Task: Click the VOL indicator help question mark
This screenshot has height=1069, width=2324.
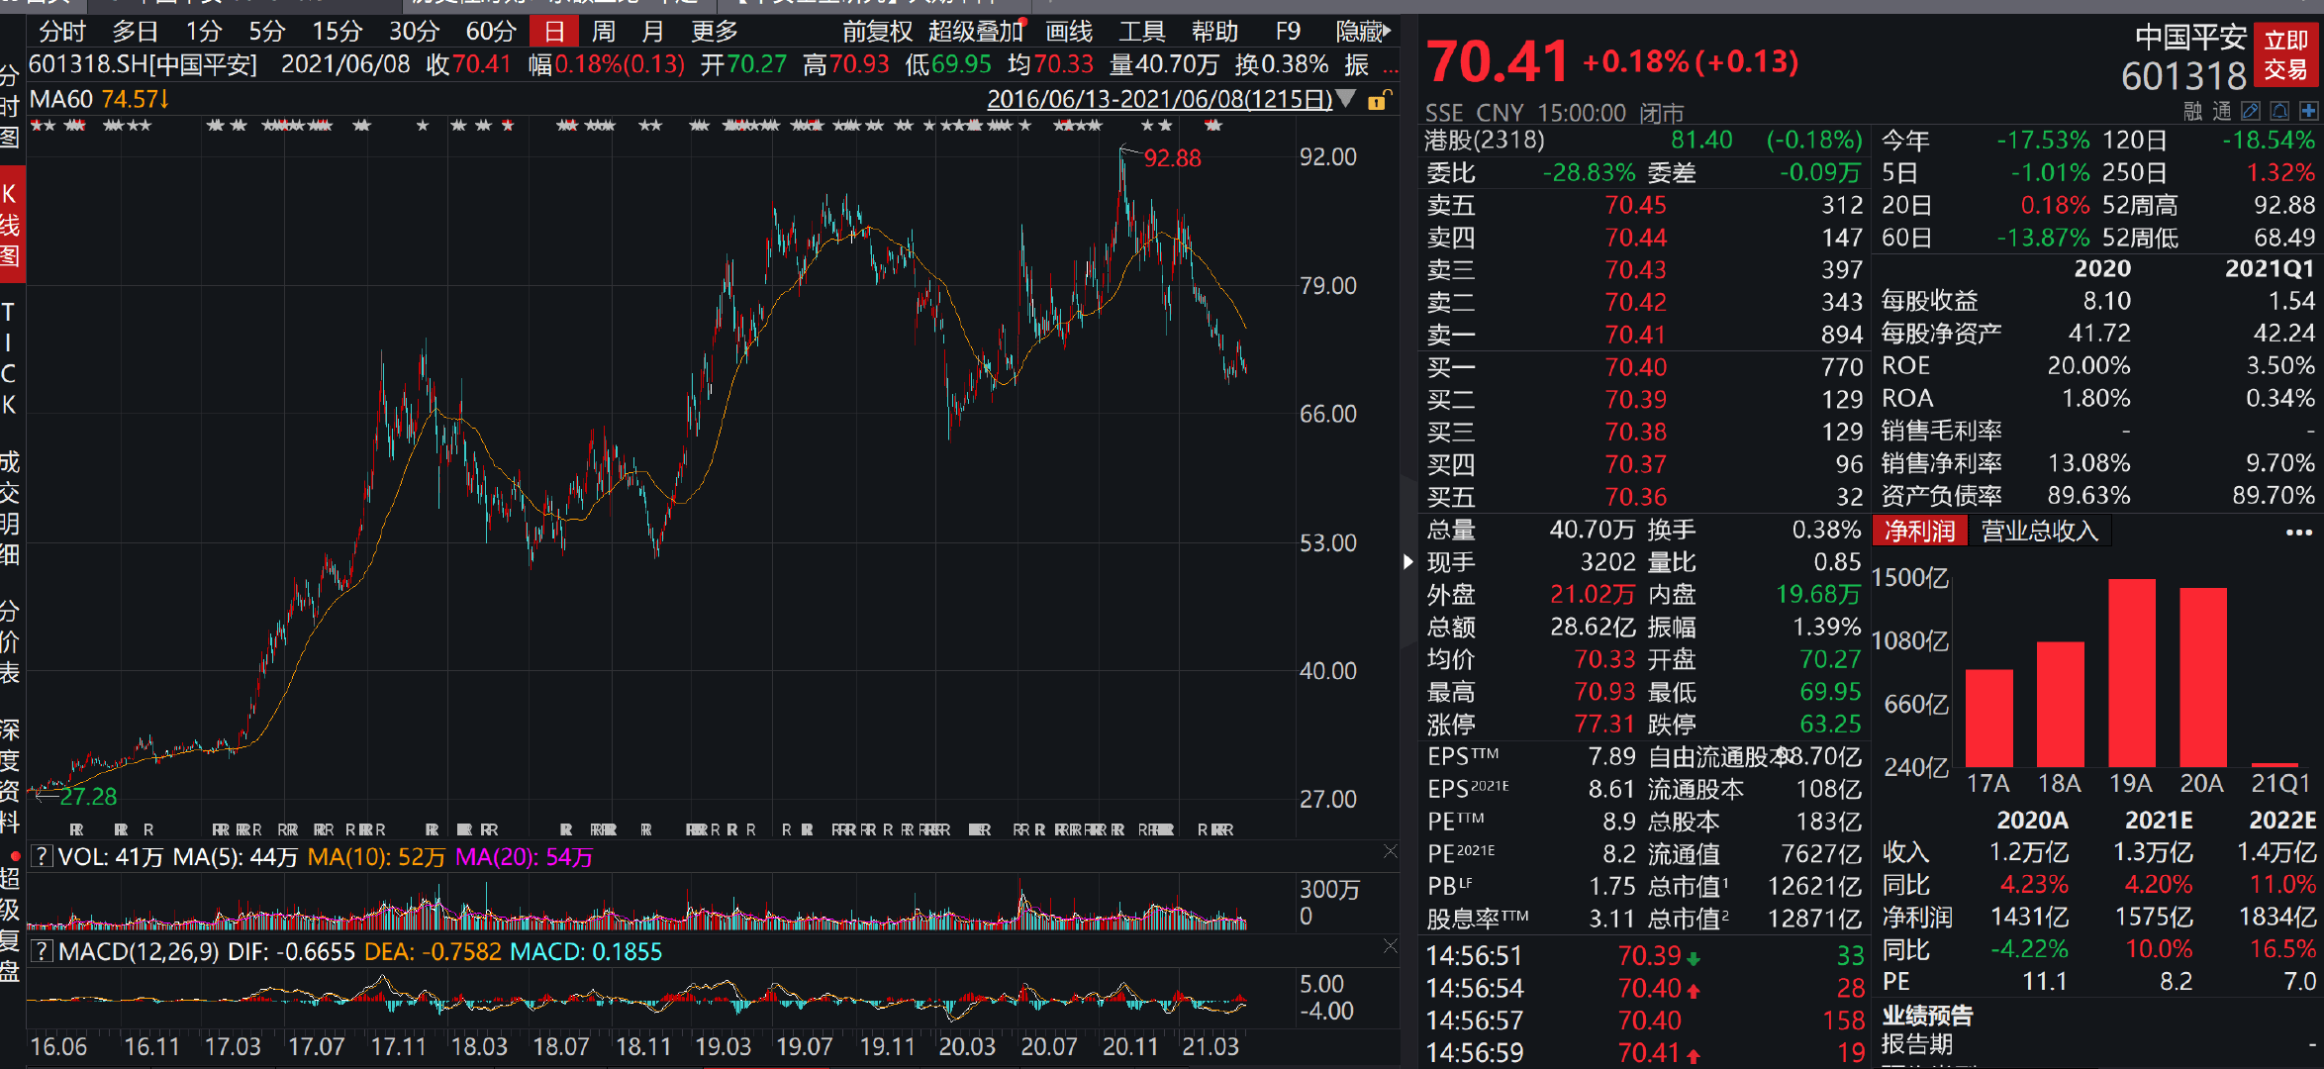Action: pos(42,857)
